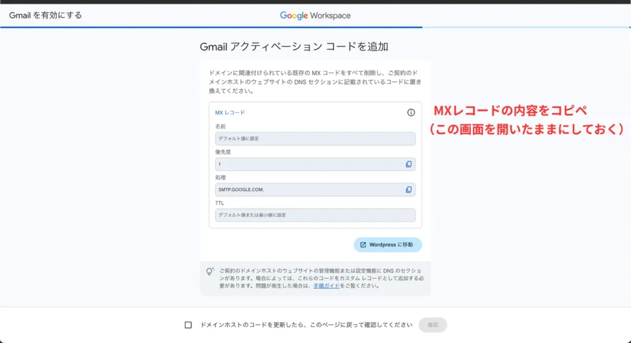Image resolution: width=631 pixels, height=343 pixels.
Task: Click the Gmail を有効にする header title
Action: point(45,15)
